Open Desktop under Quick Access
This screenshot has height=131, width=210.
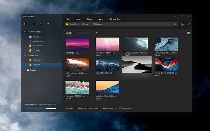pyautogui.click(x=37, y=37)
